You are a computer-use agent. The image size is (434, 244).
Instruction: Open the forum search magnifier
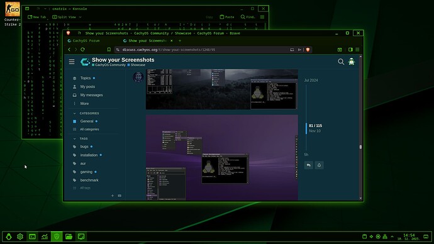point(341,62)
